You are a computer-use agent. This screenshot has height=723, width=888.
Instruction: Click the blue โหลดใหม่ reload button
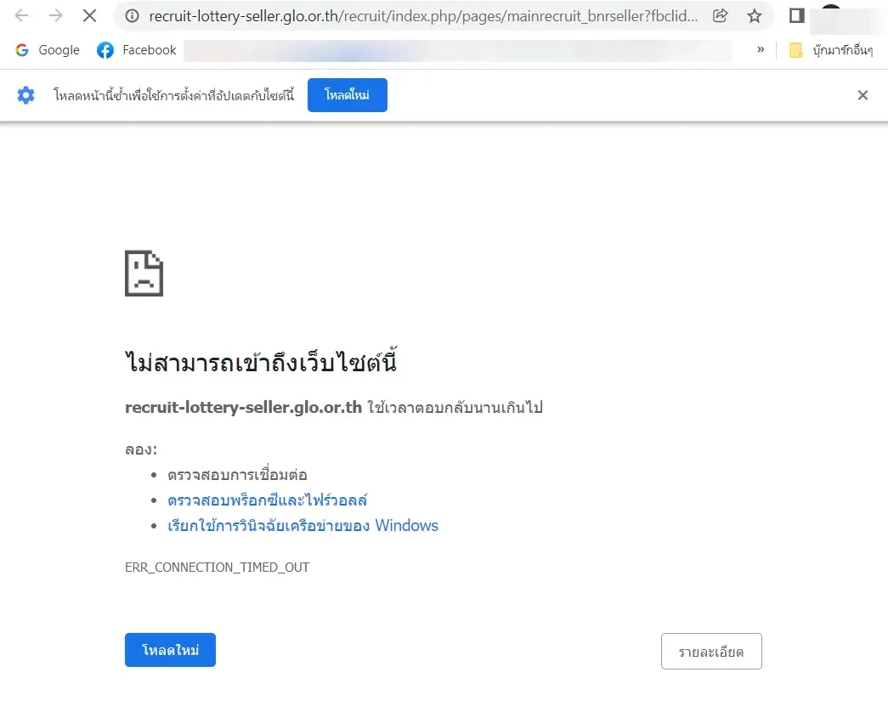tap(171, 650)
